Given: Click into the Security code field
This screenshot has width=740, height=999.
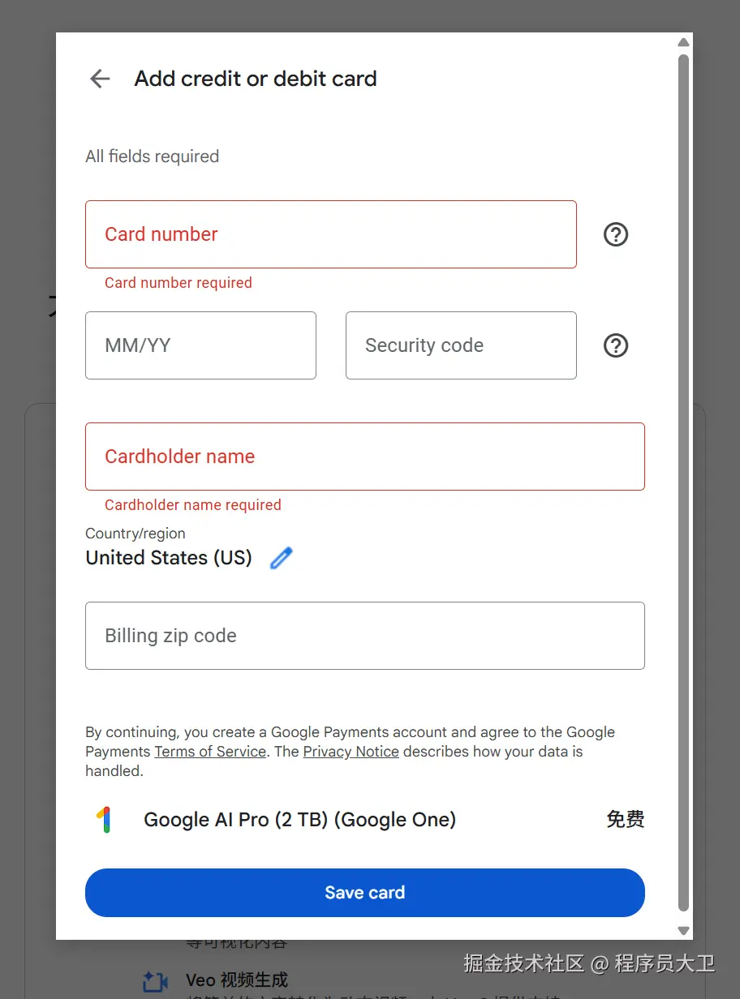Looking at the screenshot, I should click(461, 345).
